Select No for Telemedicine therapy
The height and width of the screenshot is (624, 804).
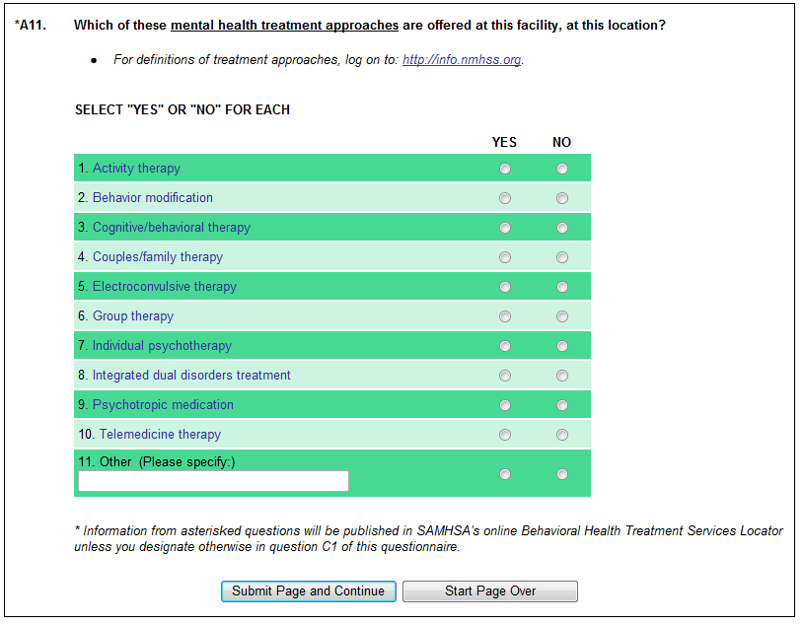click(x=562, y=435)
